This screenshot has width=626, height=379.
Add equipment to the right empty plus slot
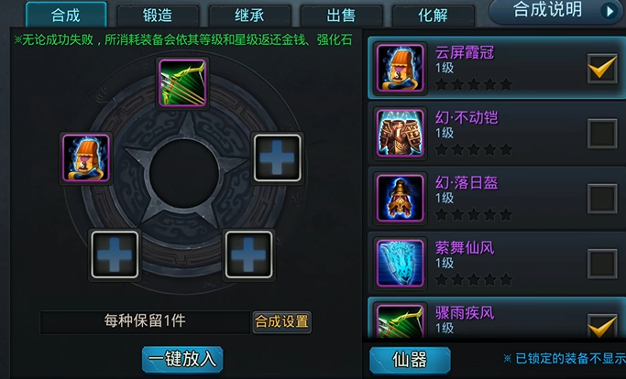point(278,158)
